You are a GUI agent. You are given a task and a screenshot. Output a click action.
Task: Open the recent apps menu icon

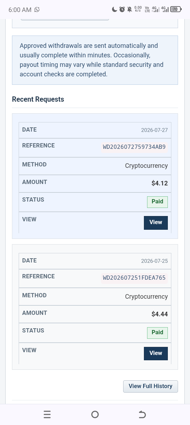tap(47, 415)
